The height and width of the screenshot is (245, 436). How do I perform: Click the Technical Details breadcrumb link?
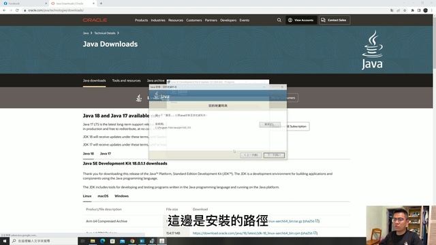104,33
